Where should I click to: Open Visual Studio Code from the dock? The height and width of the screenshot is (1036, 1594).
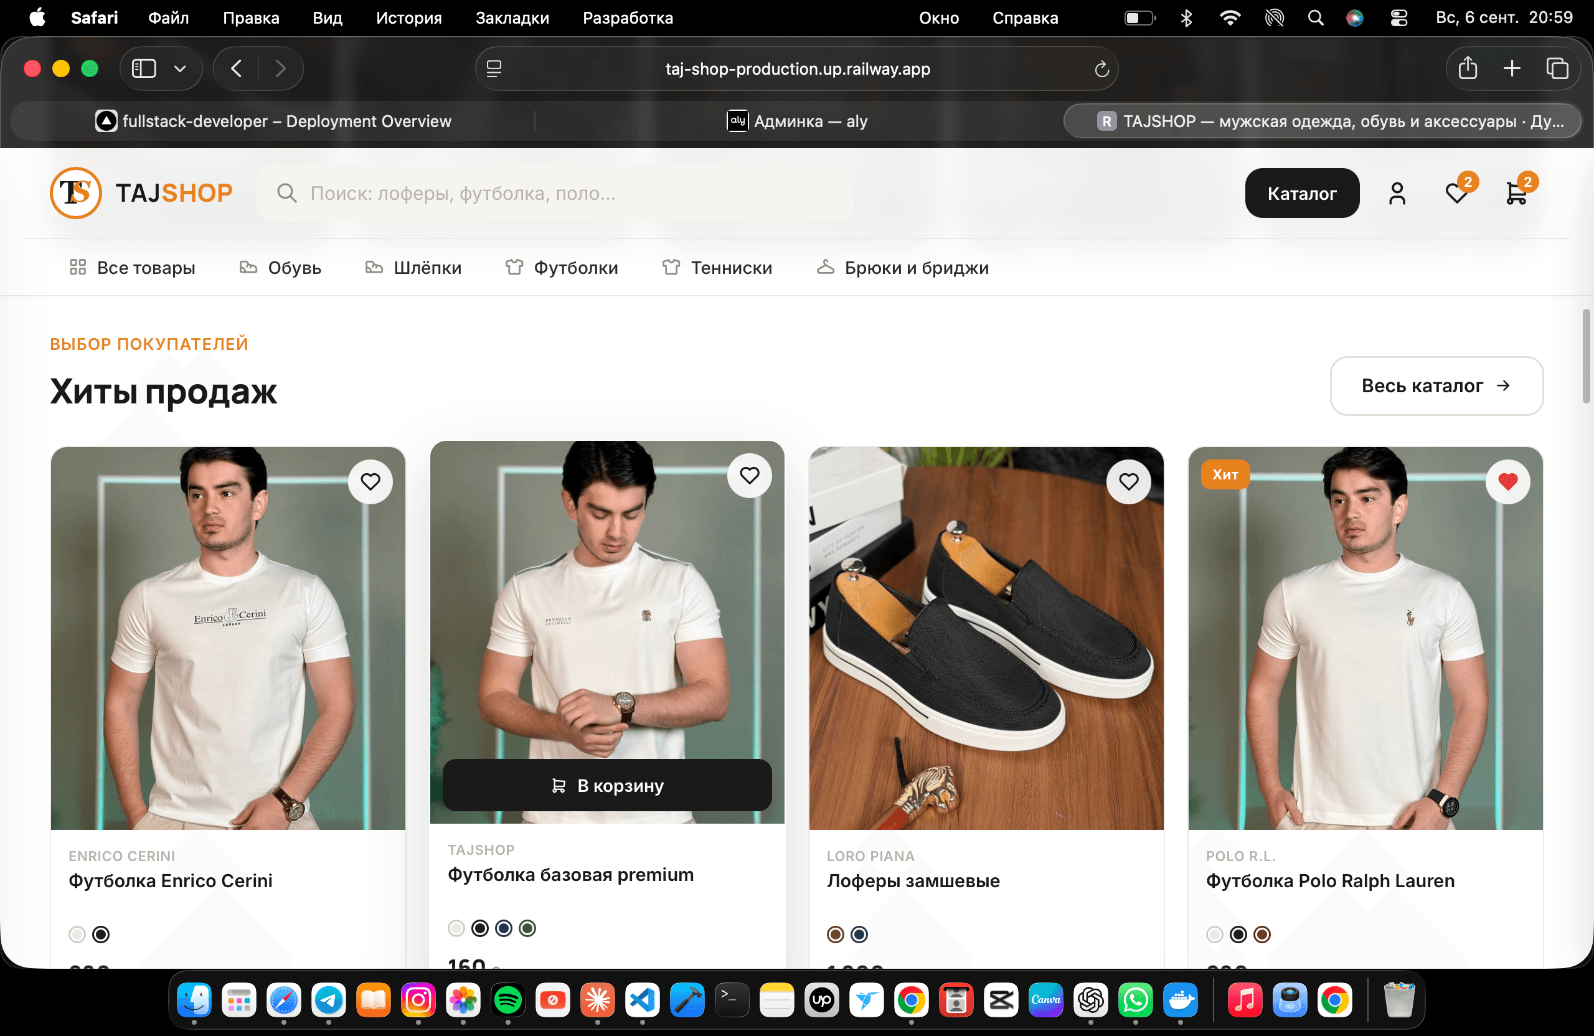coord(643,1001)
